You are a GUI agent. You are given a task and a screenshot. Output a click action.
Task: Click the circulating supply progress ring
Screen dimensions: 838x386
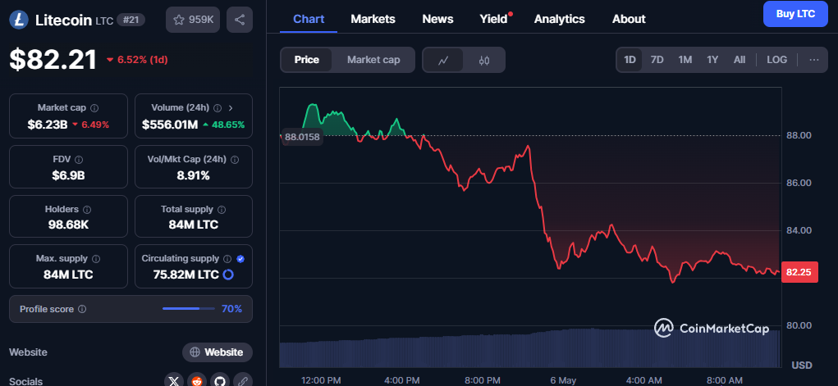(x=227, y=275)
